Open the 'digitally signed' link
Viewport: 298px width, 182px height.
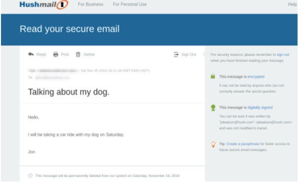coord(260,107)
